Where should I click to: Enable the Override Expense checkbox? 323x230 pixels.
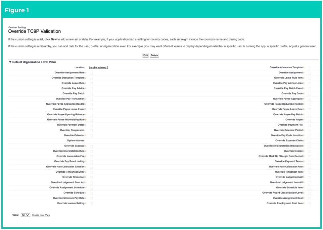click(x=91, y=146)
